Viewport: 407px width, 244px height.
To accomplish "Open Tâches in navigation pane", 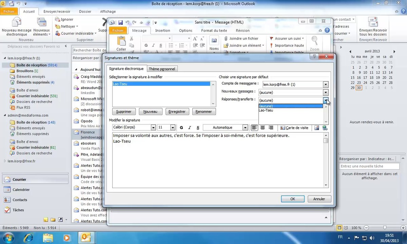I will pos(35,210).
